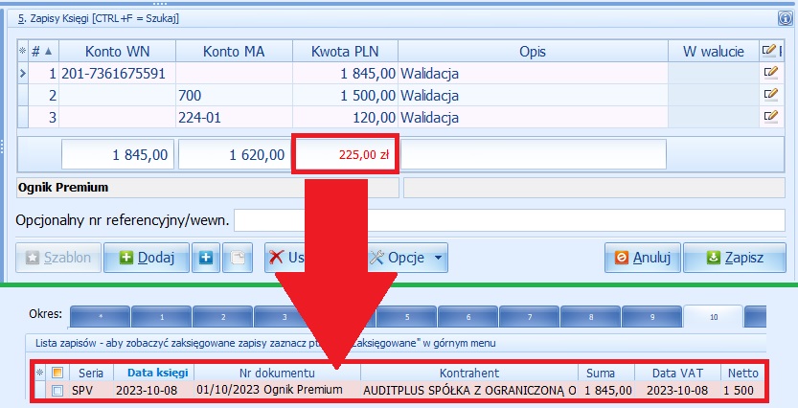798x408 pixels.
Task: Toggle the select-all checkbox in list header
Action: coord(57,373)
